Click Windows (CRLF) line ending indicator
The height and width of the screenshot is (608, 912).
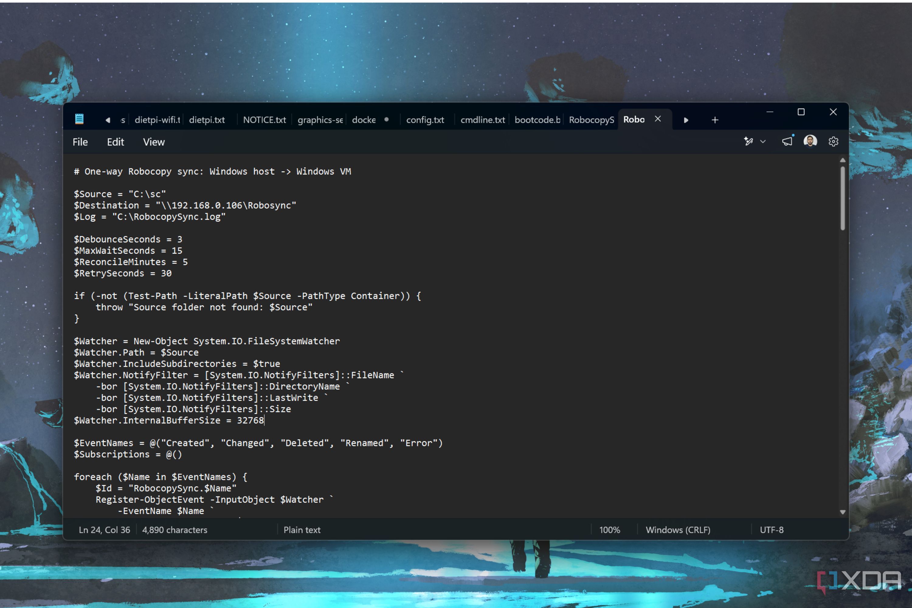click(678, 530)
